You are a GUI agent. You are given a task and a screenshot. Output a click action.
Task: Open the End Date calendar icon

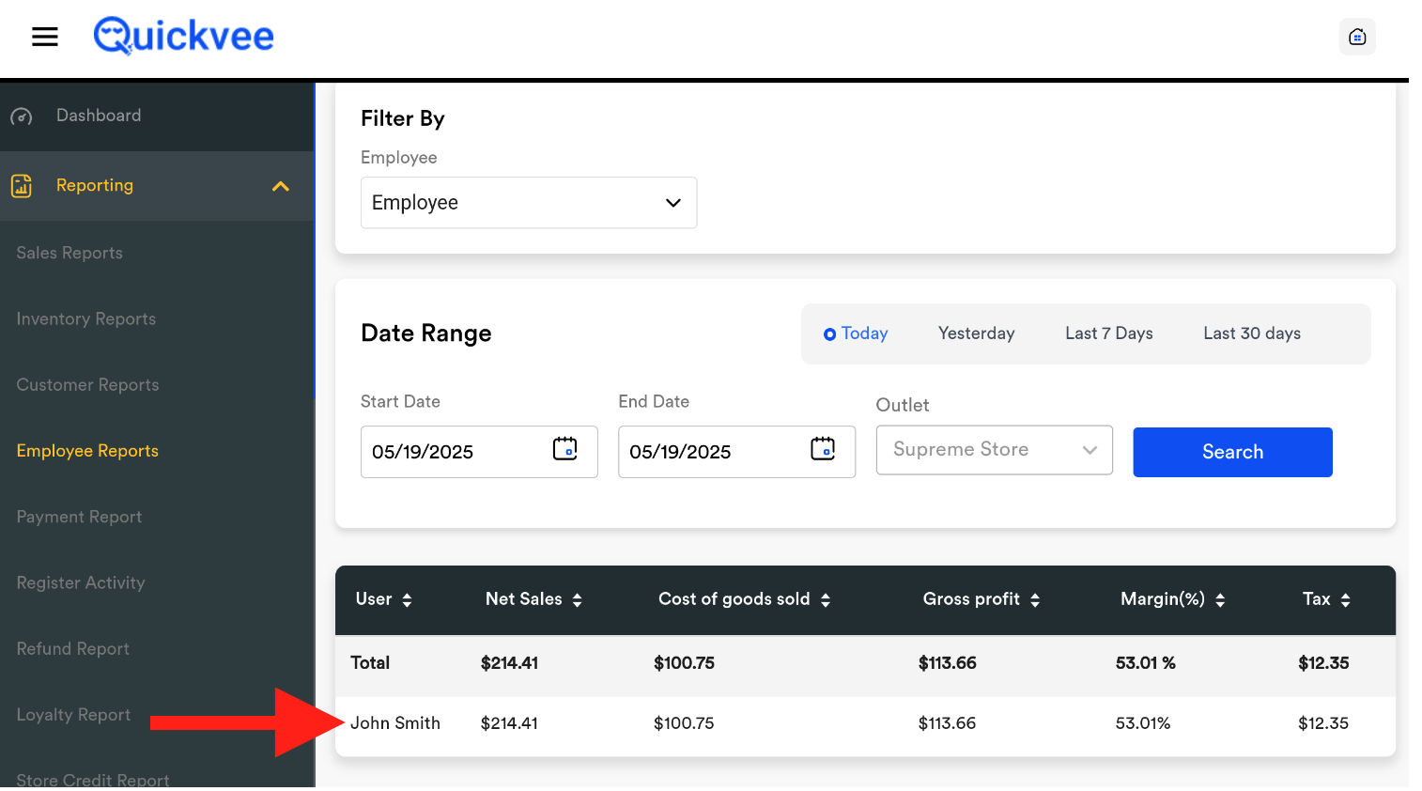click(822, 449)
